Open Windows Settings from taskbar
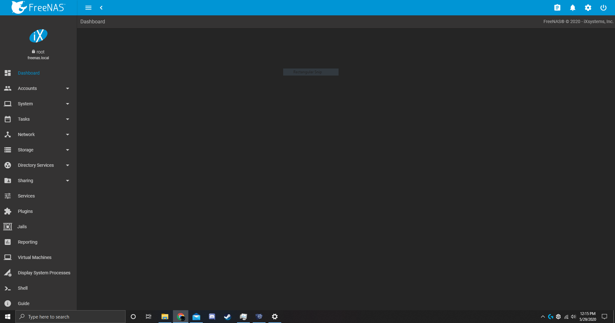 [275, 317]
